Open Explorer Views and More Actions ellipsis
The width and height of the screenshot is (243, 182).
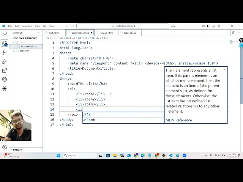click(39, 33)
